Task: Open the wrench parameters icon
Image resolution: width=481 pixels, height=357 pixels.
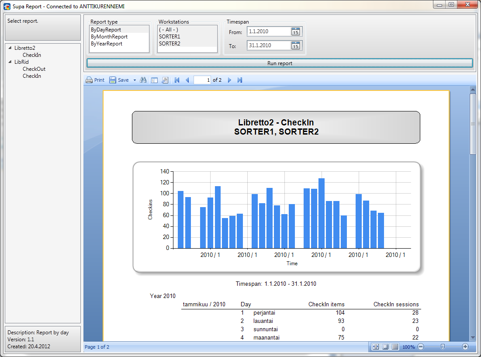Action: (x=165, y=80)
